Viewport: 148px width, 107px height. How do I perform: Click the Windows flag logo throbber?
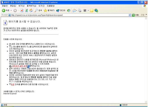[145, 6]
